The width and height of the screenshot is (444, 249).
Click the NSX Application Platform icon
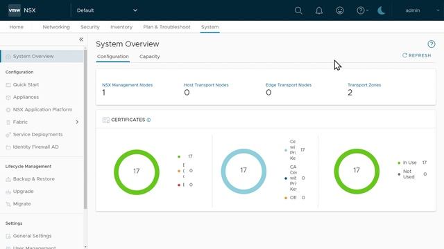coord(8,110)
